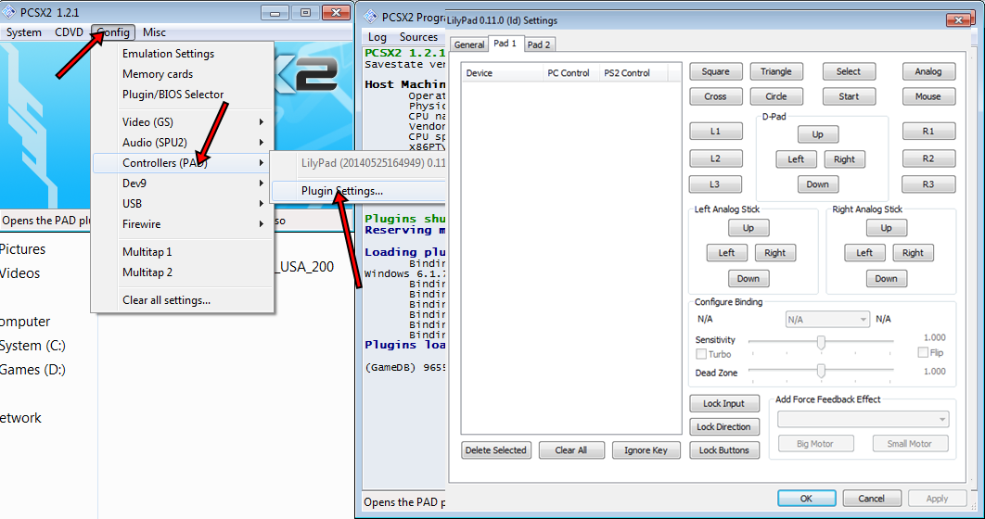The height and width of the screenshot is (519, 985).
Task: Enable the Turbo checkbox
Action: tap(701, 354)
